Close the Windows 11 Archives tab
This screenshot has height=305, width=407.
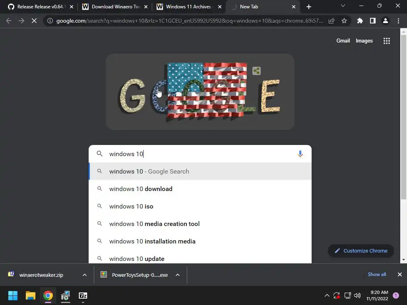tap(220, 7)
